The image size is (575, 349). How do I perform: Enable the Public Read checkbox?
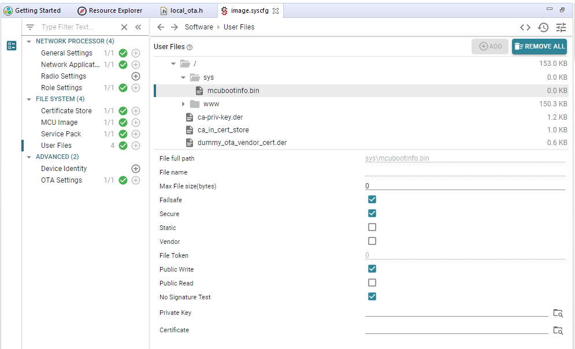point(372,283)
